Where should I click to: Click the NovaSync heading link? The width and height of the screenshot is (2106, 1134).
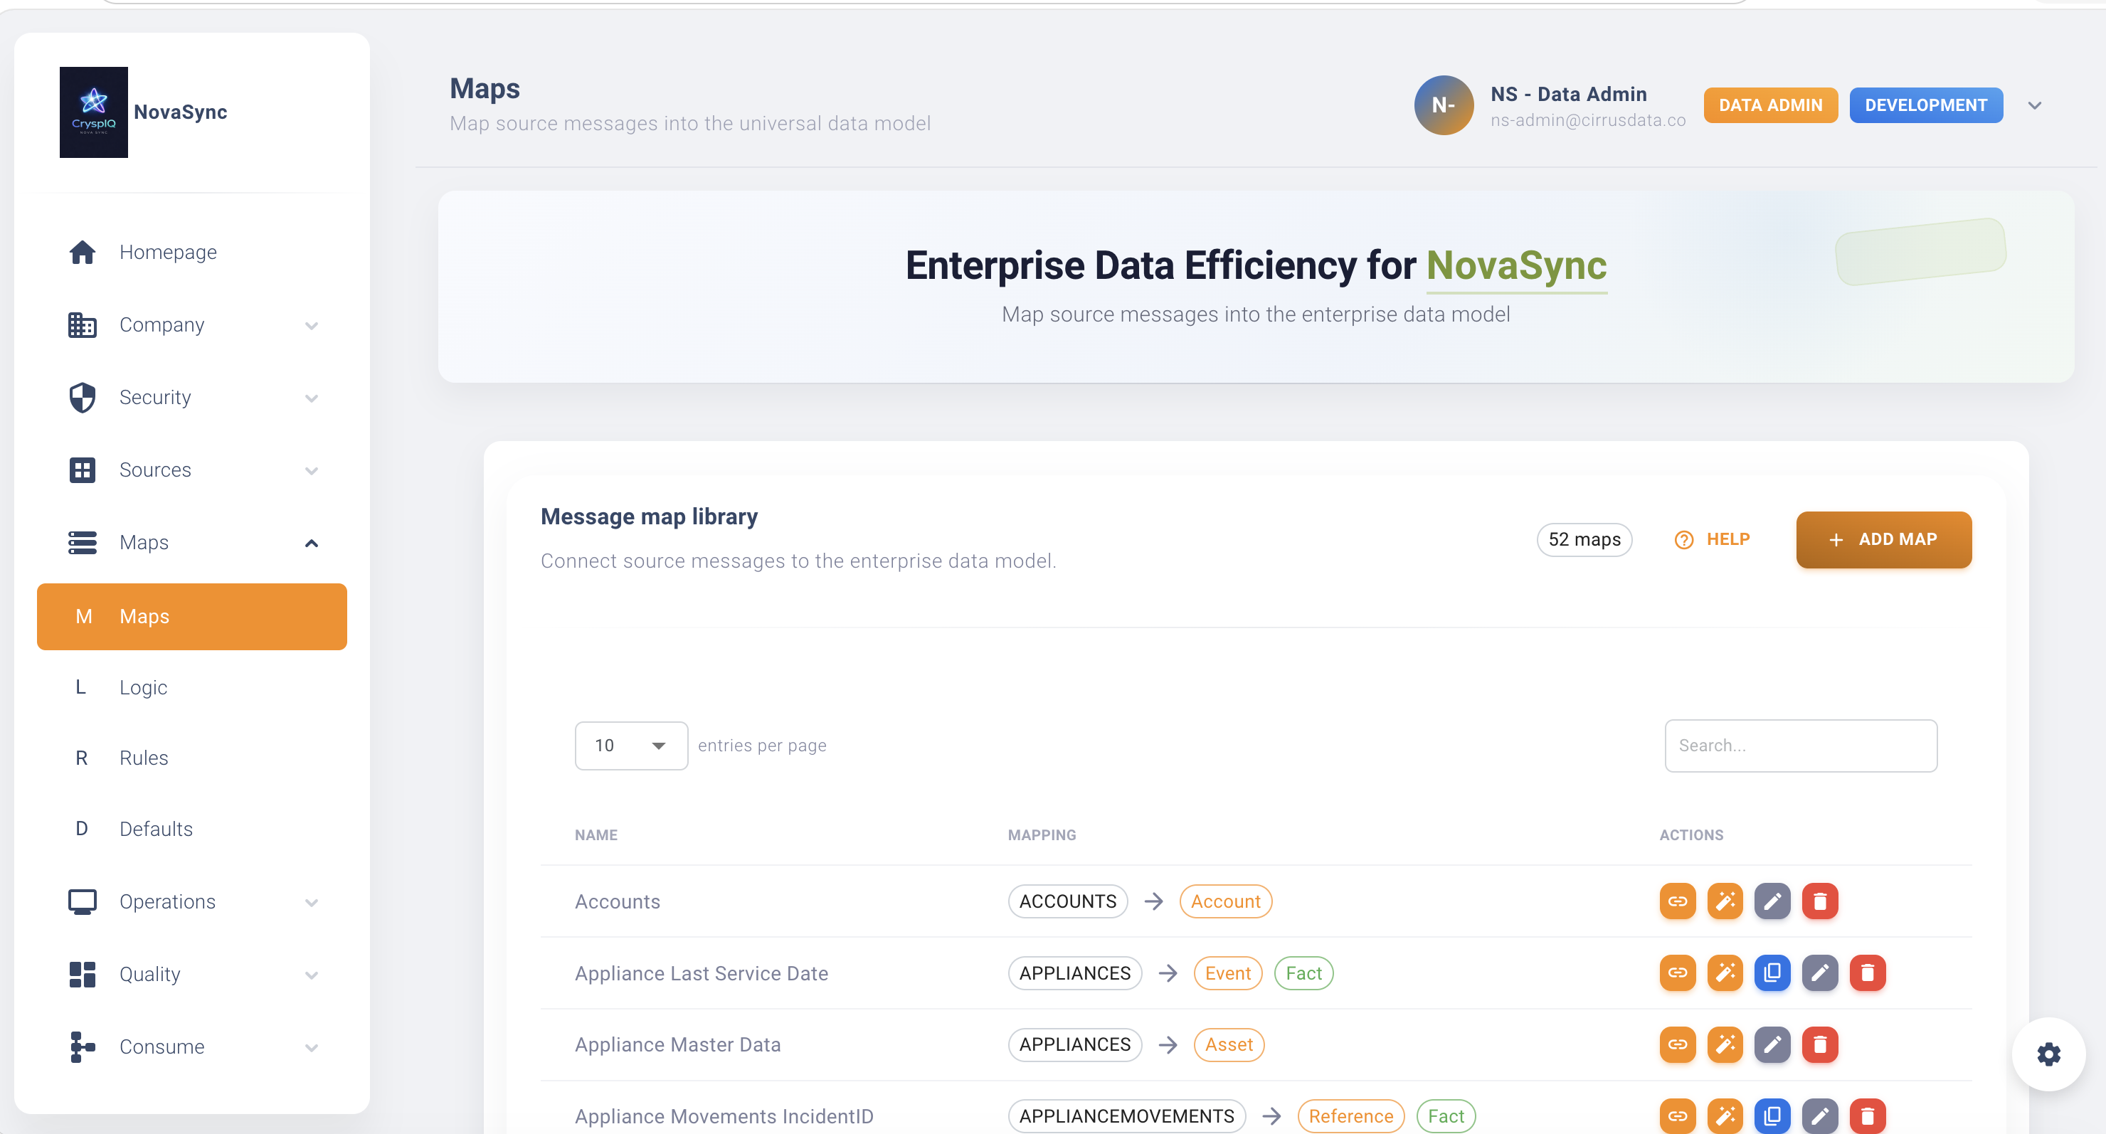pos(1515,266)
